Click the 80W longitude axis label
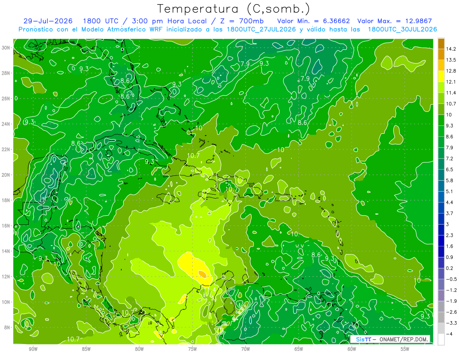The height and width of the screenshot is (354, 459). [x=139, y=349]
